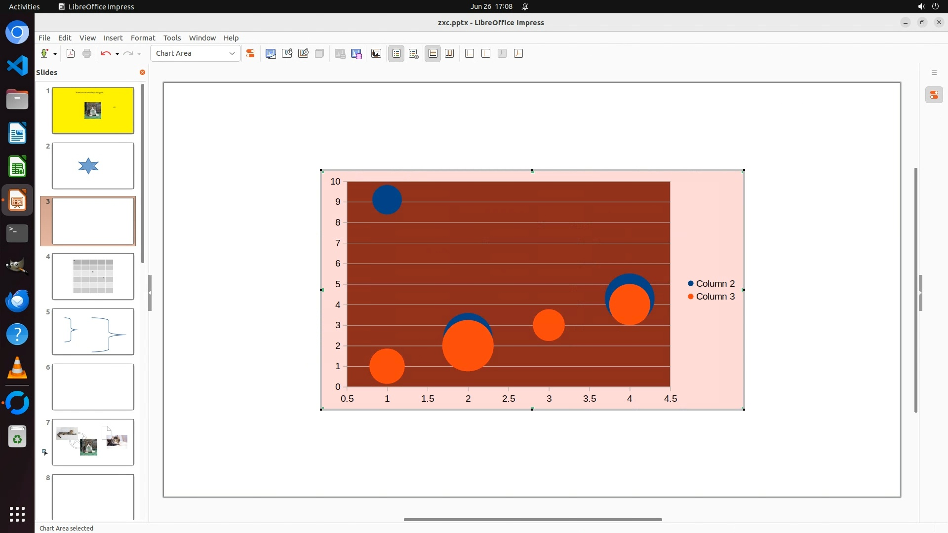Select slide 4 thumbnail with table

coord(93,276)
